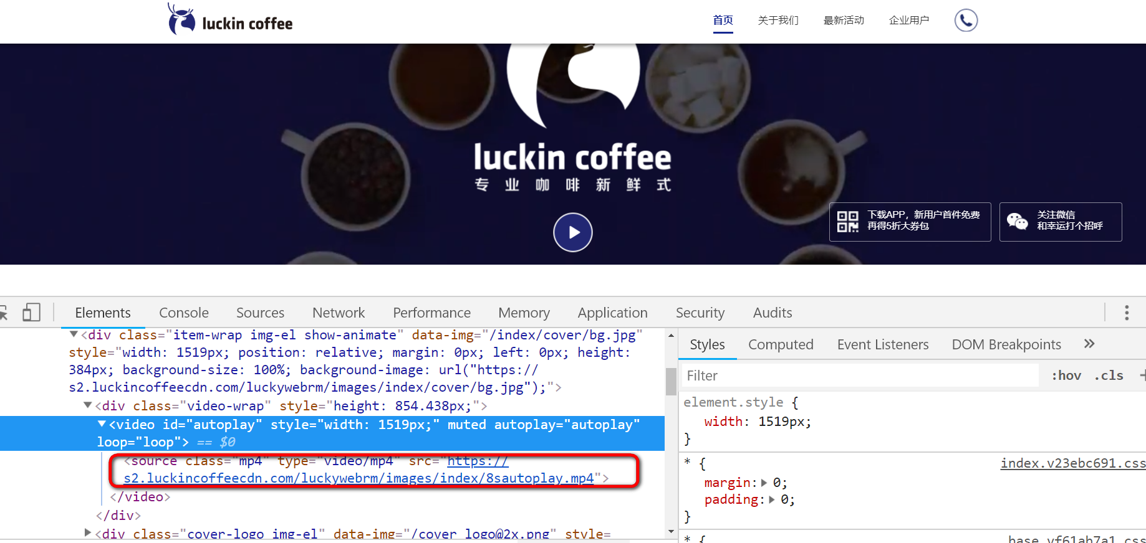Switch to the Elements tab
1146x543 pixels.
(103, 313)
